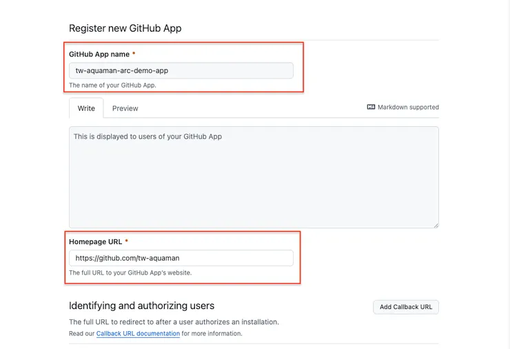Focus the GitHub App name input field

pos(181,71)
